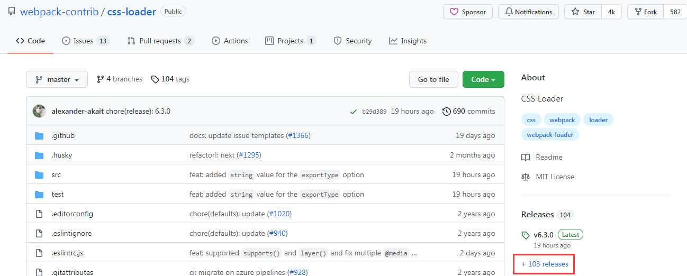Switch to the Security tab
Image resolution: width=687 pixels, height=276 pixels.
tap(352, 41)
